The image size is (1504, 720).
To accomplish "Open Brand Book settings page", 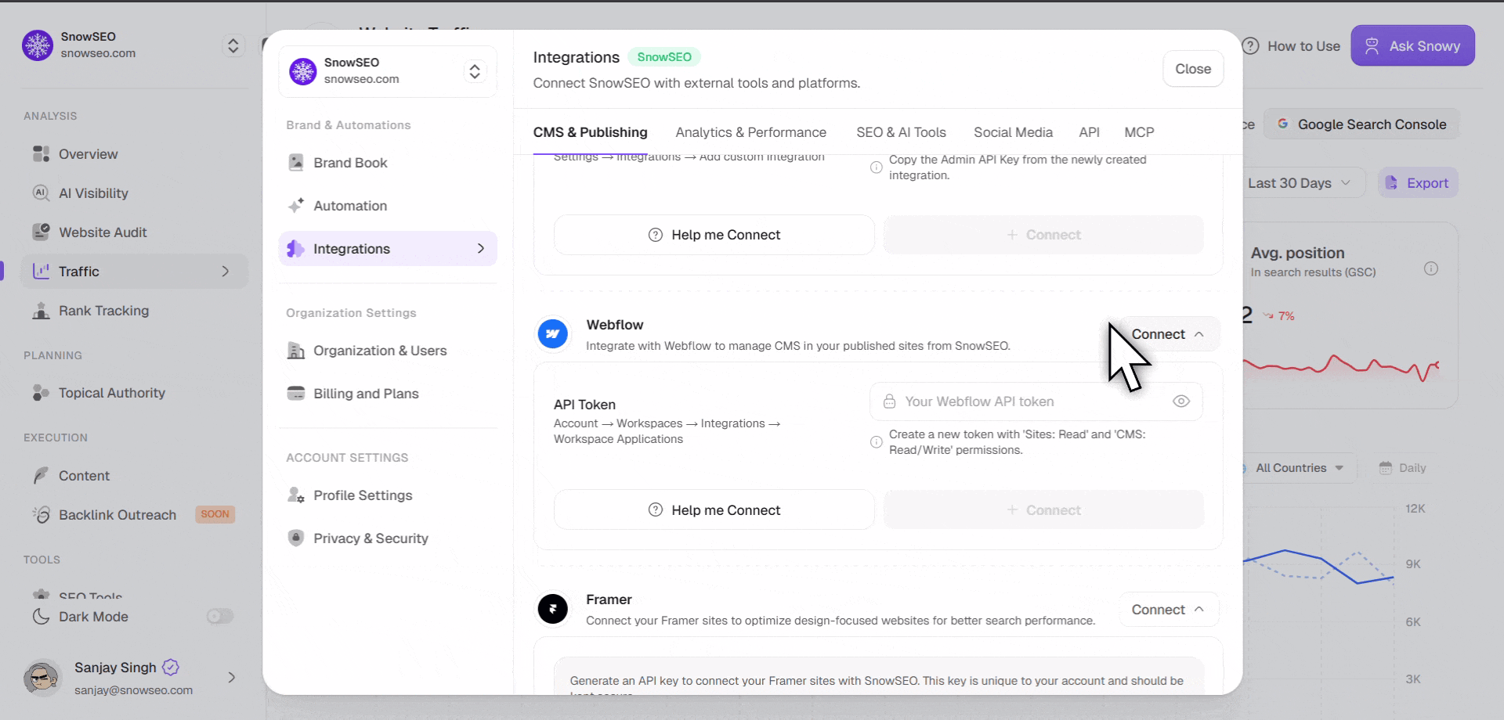I will click(388, 163).
